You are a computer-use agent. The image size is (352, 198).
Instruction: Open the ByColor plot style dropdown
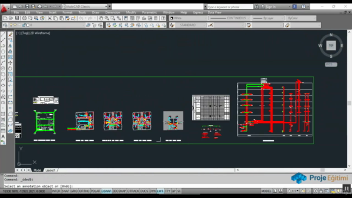click(301, 18)
